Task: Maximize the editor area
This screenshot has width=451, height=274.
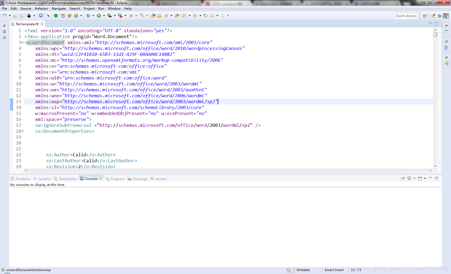Action: point(437,24)
